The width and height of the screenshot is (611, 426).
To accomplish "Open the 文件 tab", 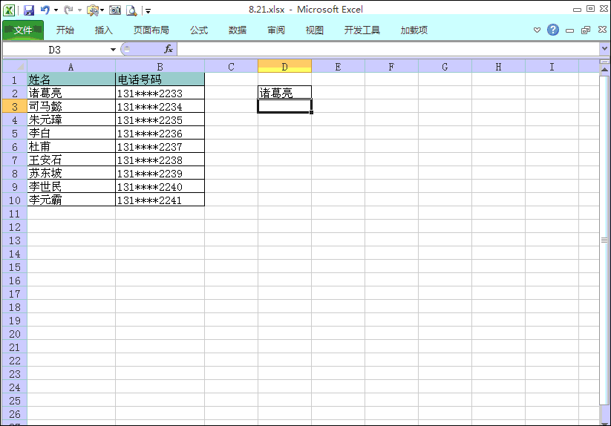I will coord(23,30).
